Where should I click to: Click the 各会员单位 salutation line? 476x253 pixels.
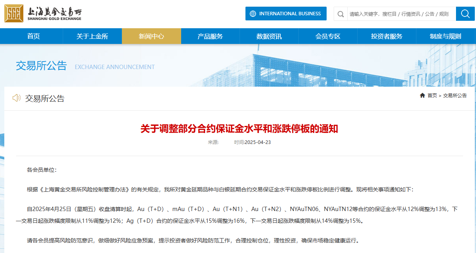click(42, 170)
